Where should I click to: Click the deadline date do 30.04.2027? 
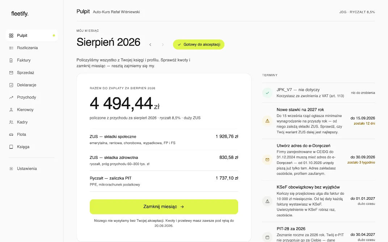(x=363, y=234)
